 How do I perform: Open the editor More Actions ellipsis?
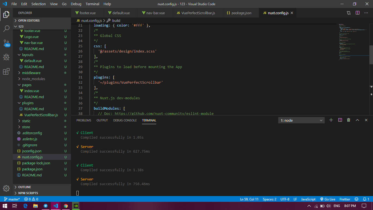coord(366,13)
